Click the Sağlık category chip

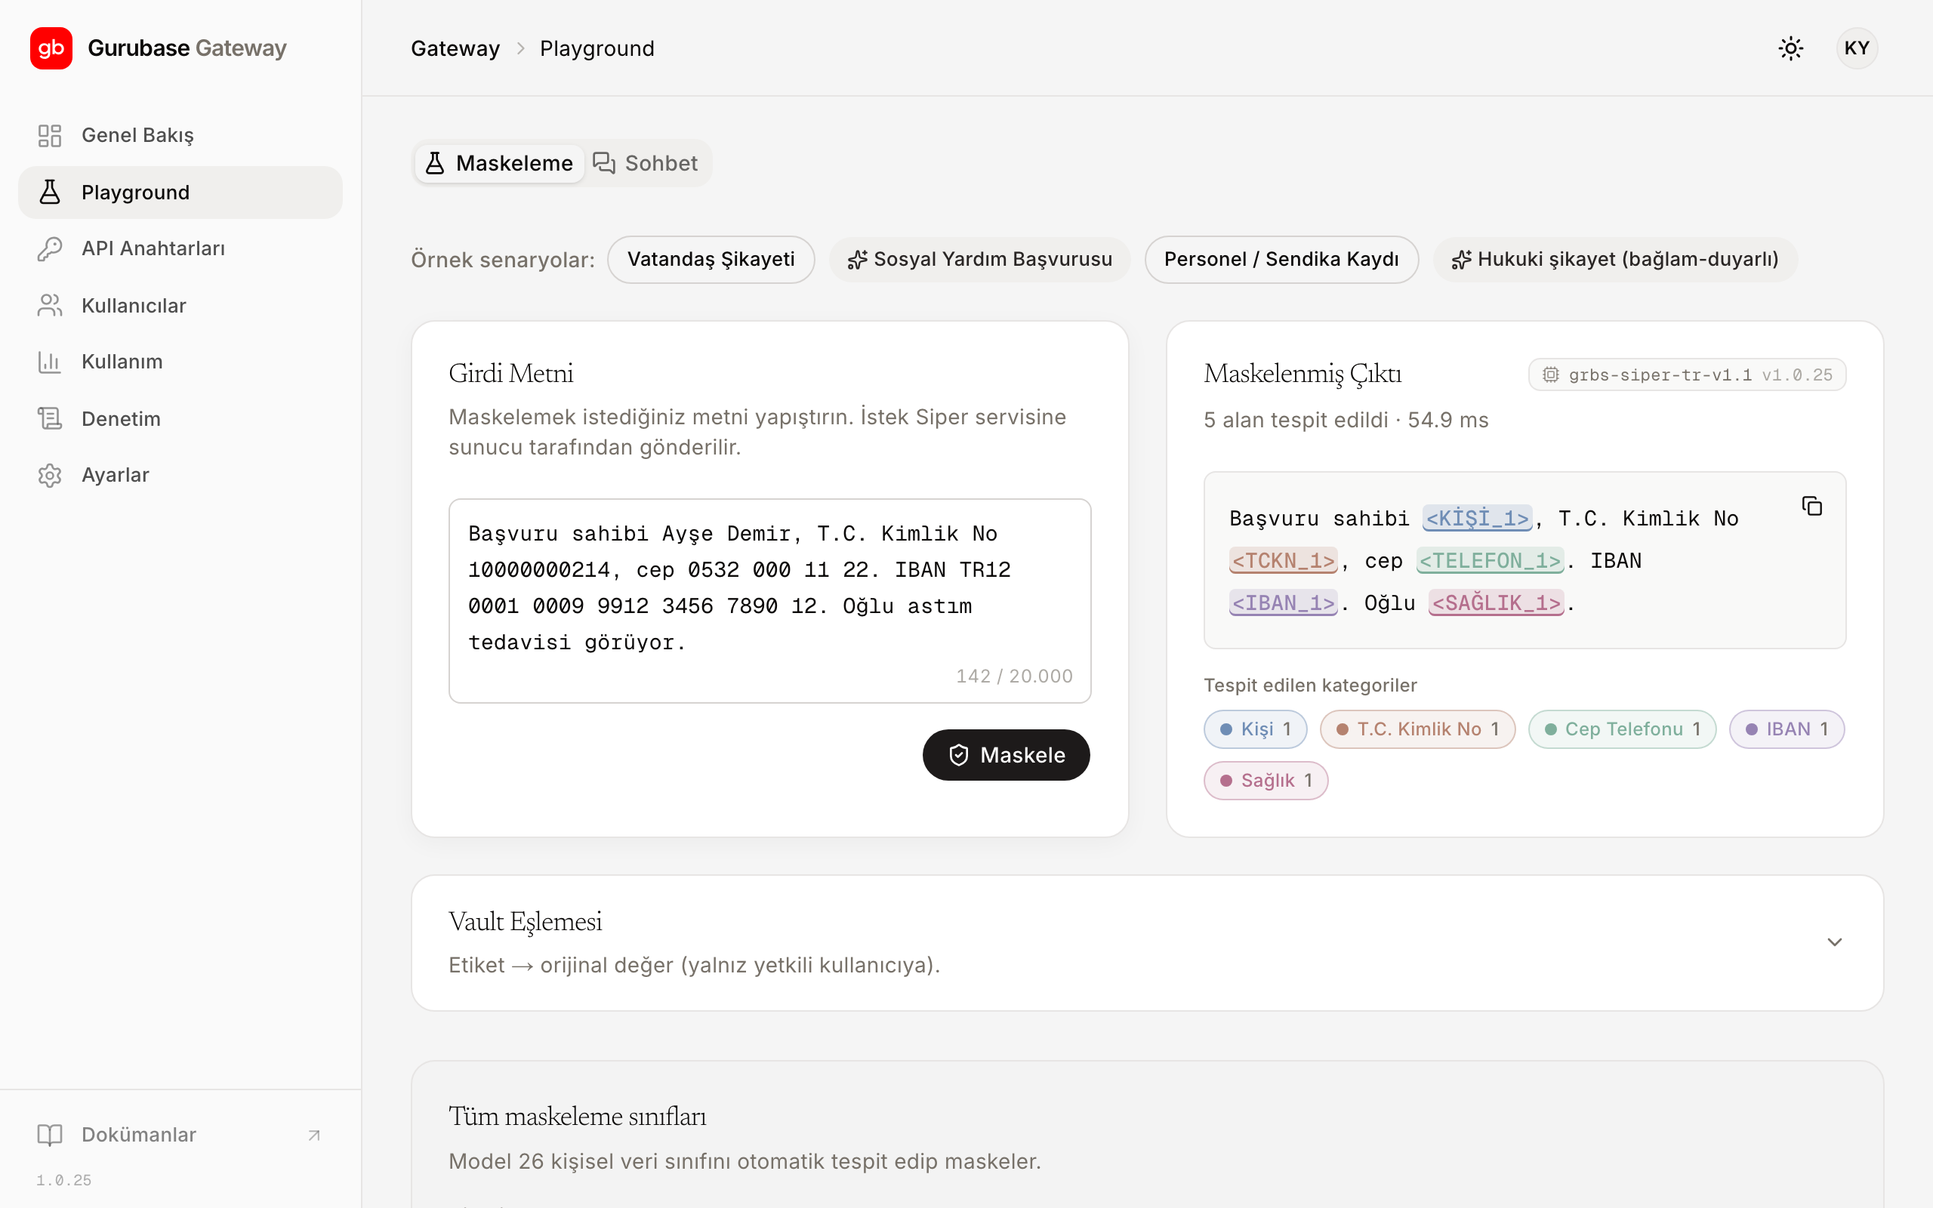point(1266,781)
